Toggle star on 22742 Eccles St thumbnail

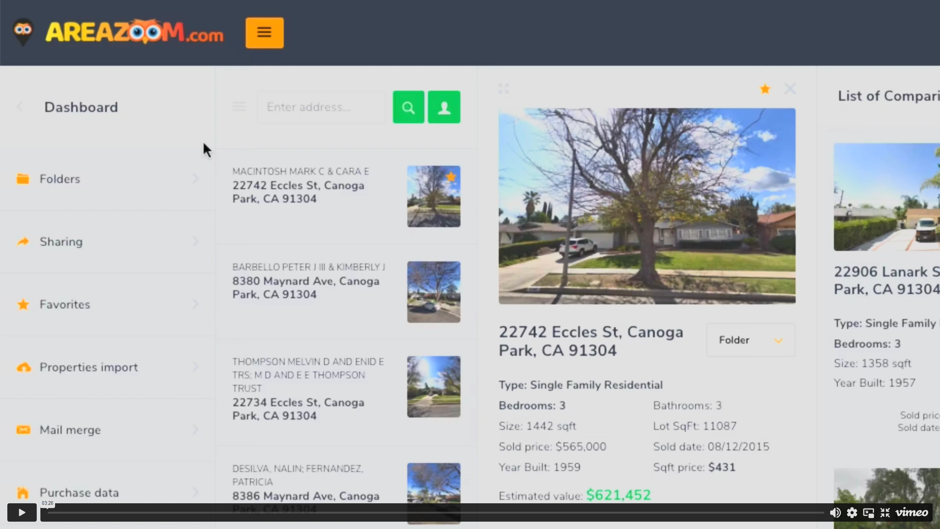[451, 177]
